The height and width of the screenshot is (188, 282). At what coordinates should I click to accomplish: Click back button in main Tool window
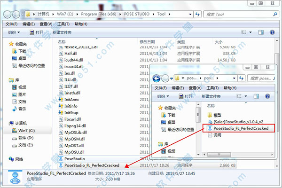point(8,15)
